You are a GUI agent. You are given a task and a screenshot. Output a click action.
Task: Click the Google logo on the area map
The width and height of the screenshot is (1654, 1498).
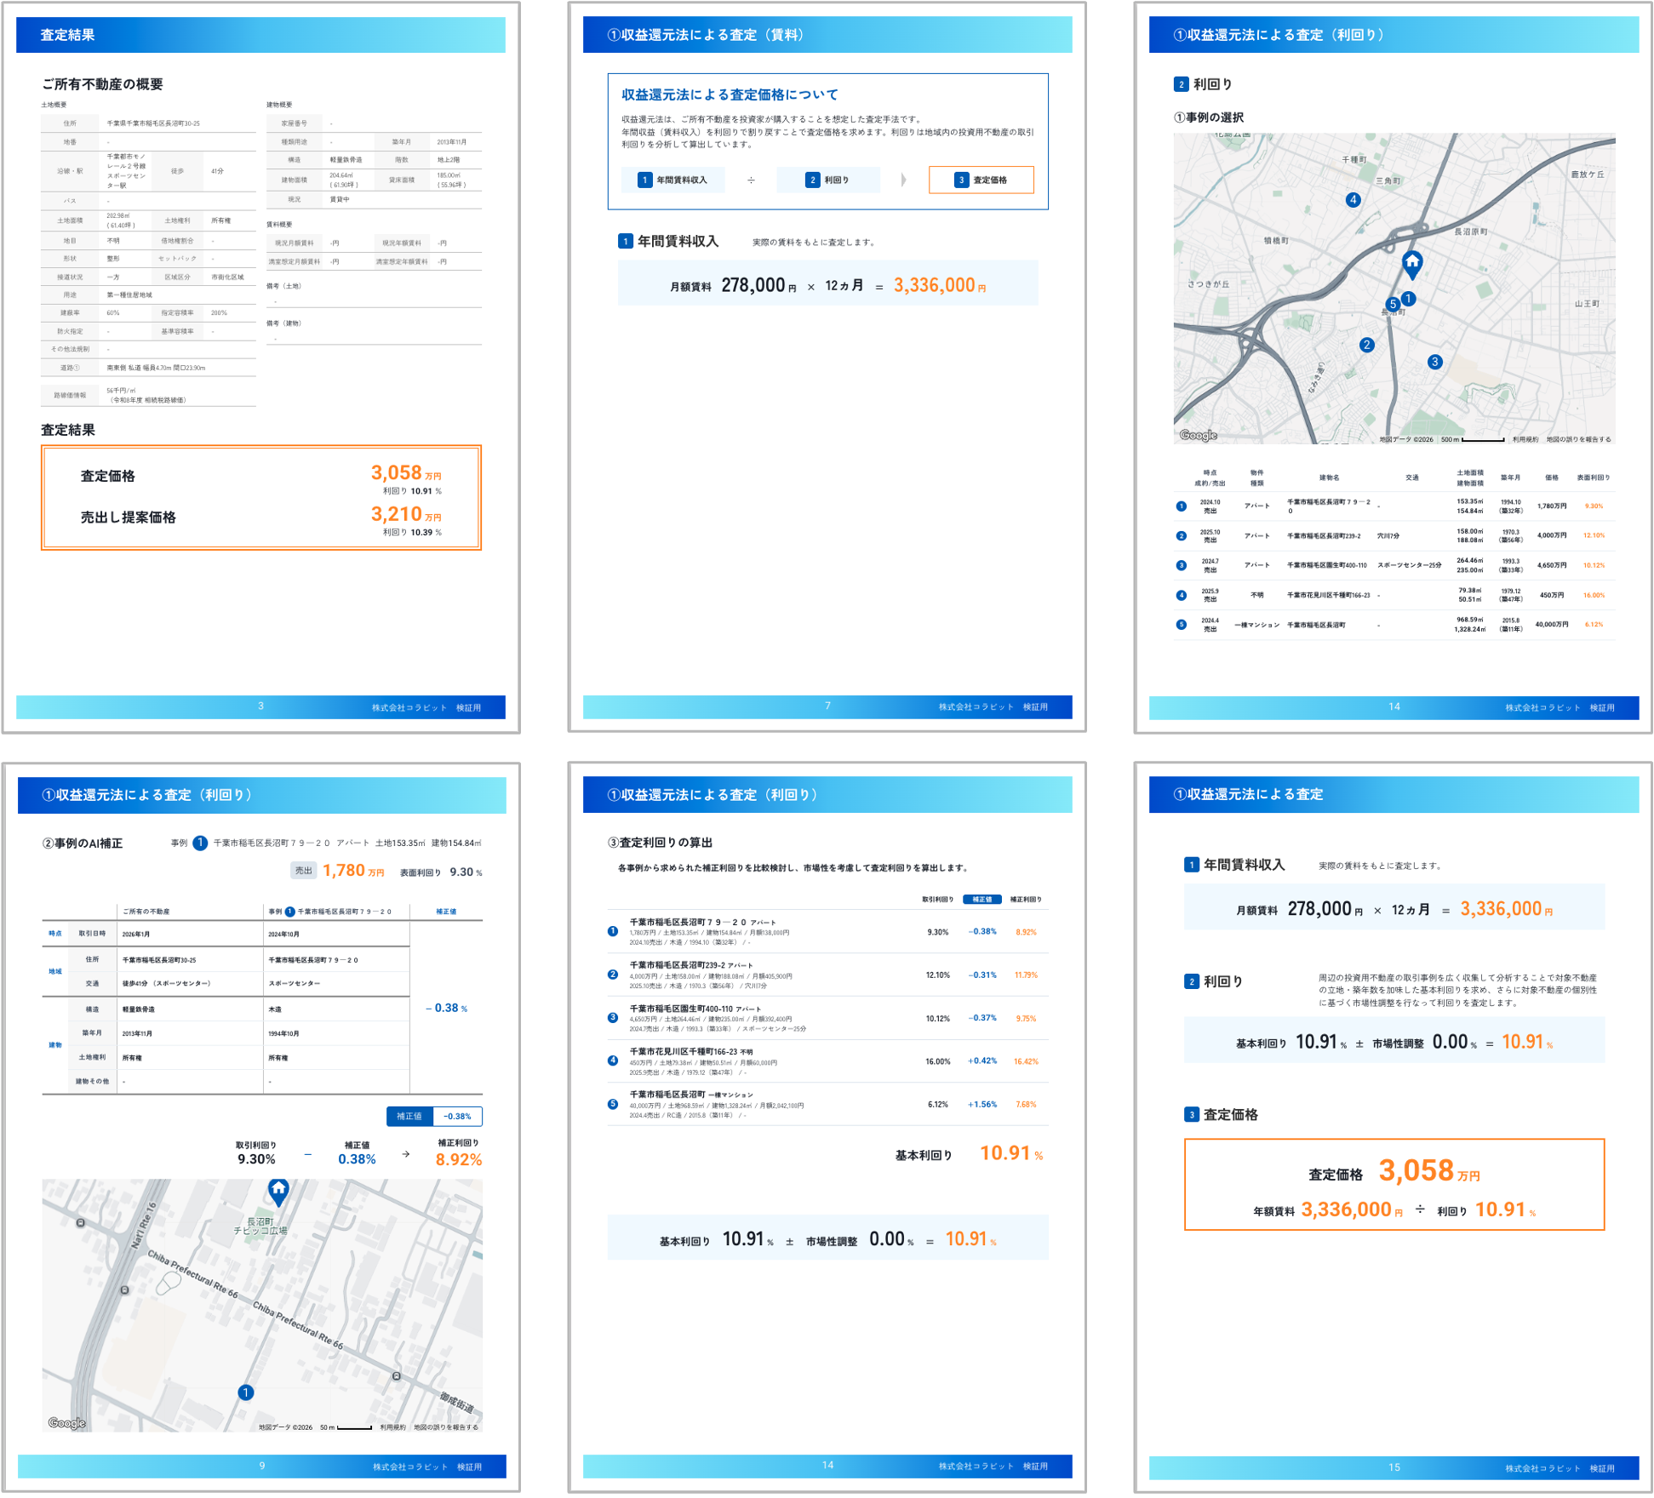pos(1198,436)
